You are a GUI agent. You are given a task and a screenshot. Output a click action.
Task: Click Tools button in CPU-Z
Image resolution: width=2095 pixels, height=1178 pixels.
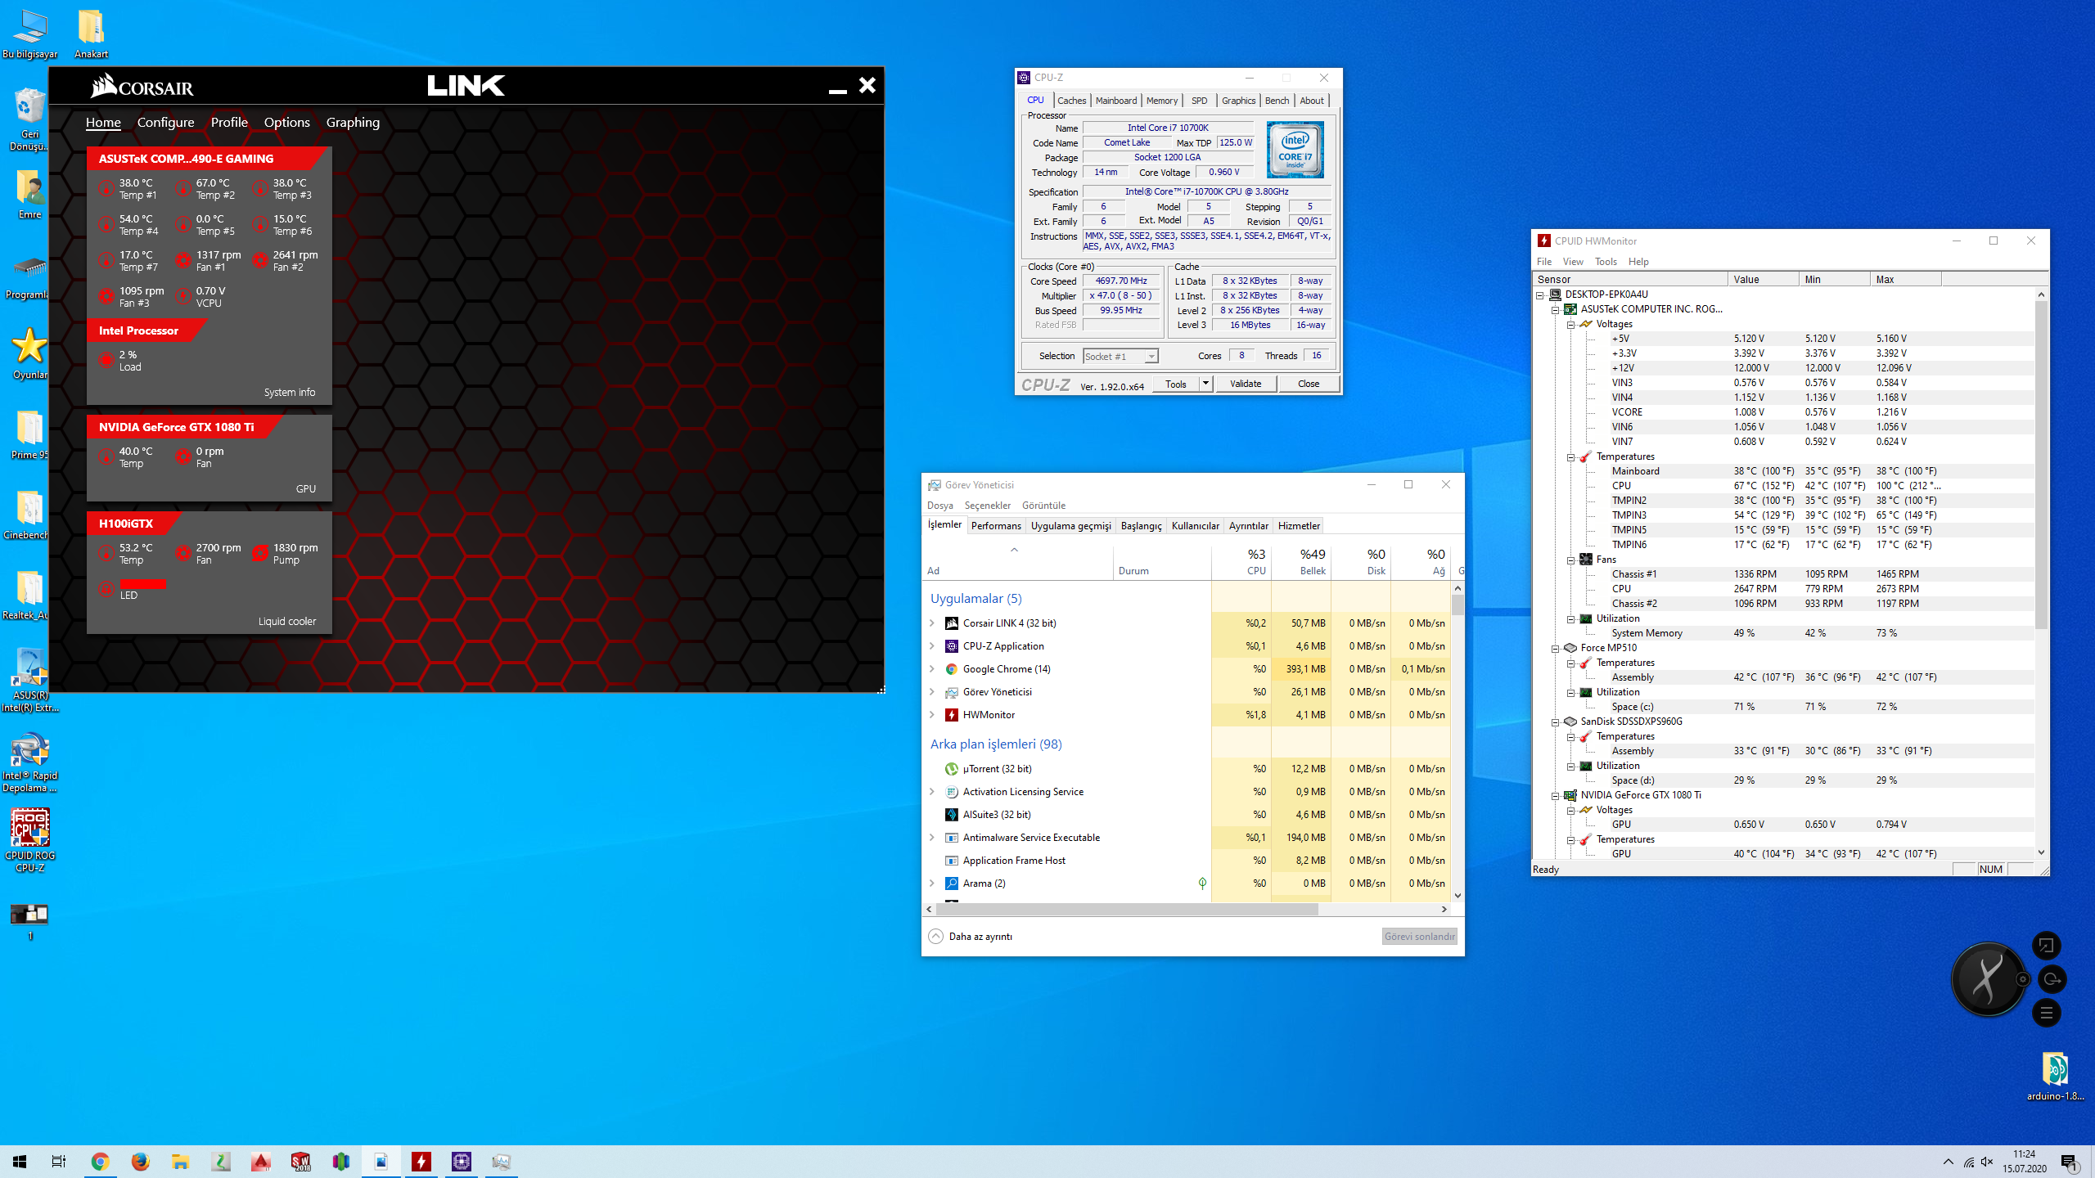point(1176,384)
